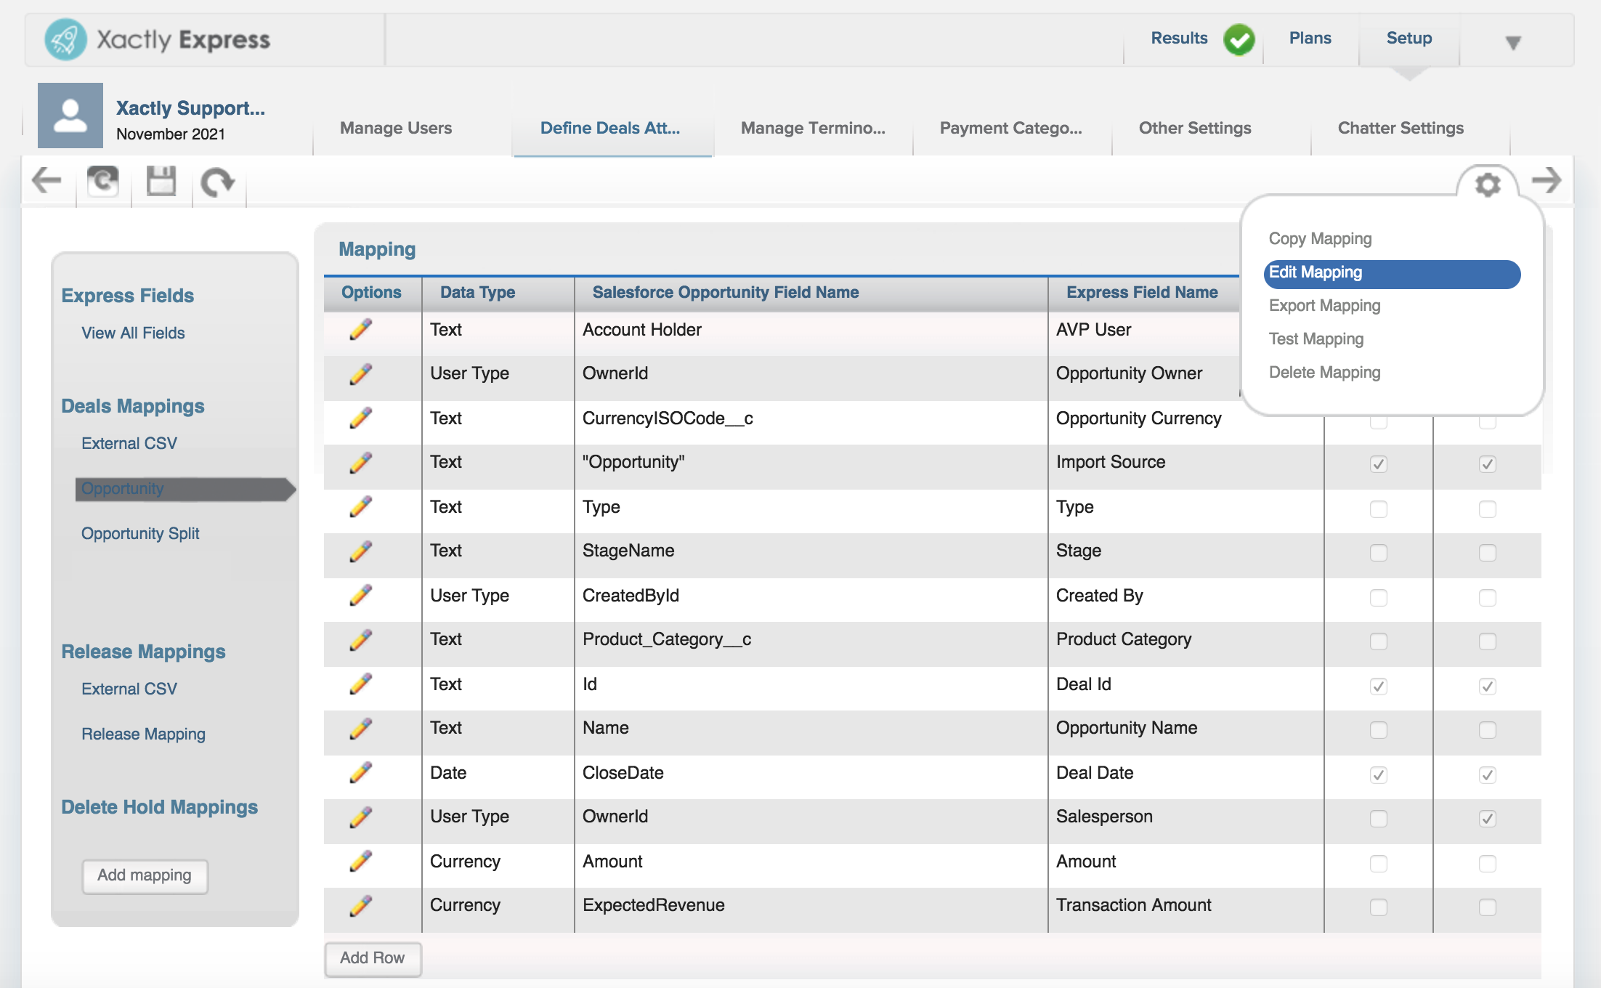Choose Copy Mapping from the gear menu
Screen dimensions: 1601x988
pyautogui.click(x=1320, y=238)
